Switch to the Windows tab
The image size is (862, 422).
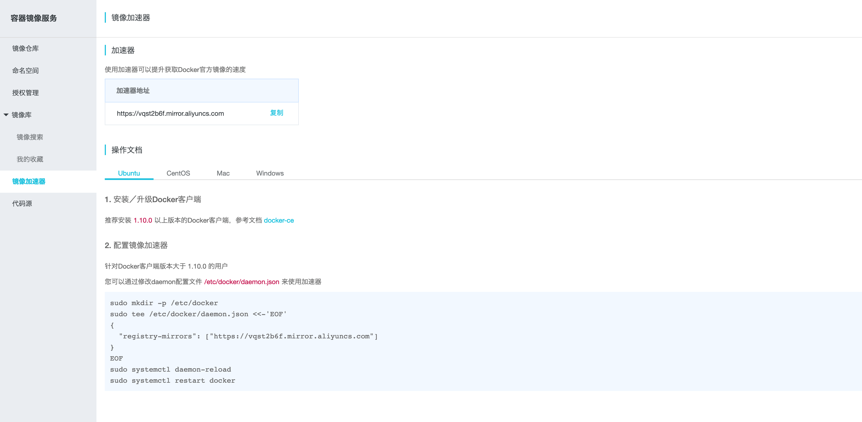(x=270, y=173)
